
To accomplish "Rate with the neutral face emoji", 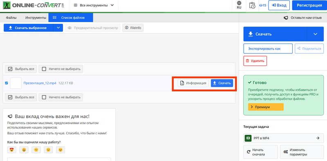I will pyautogui.click(x=36, y=150).
